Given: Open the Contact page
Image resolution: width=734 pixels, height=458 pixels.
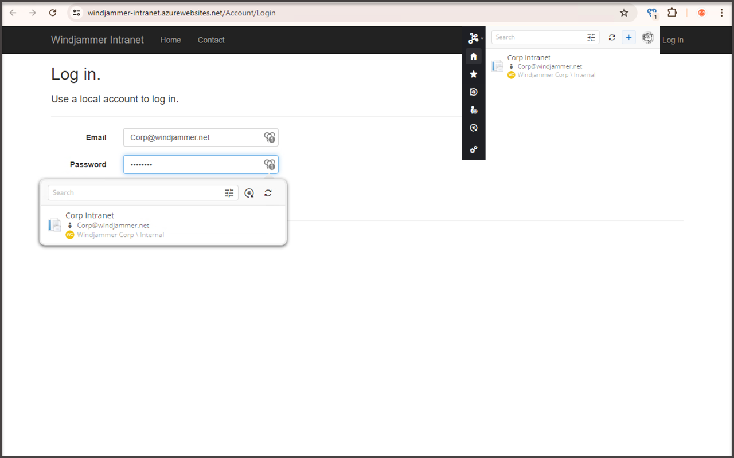Looking at the screenshot, I should pos(211,40).
